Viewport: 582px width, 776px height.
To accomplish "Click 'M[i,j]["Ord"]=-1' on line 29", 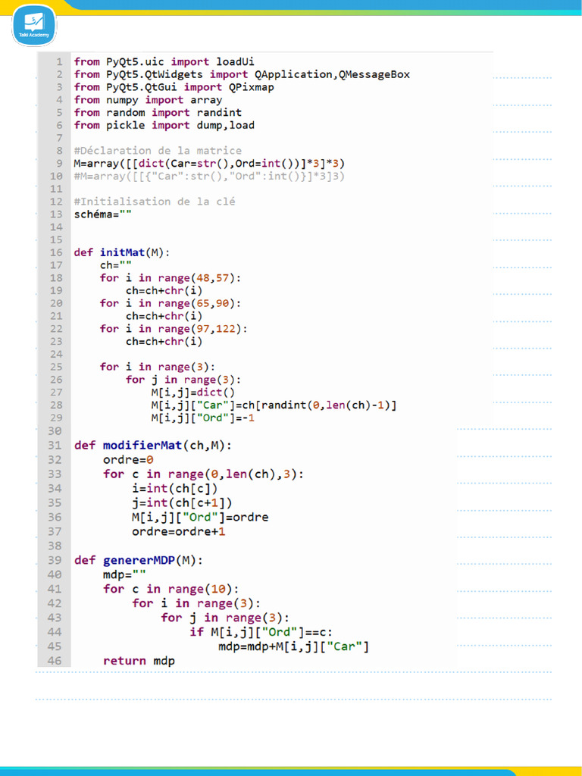I will 203,418.
